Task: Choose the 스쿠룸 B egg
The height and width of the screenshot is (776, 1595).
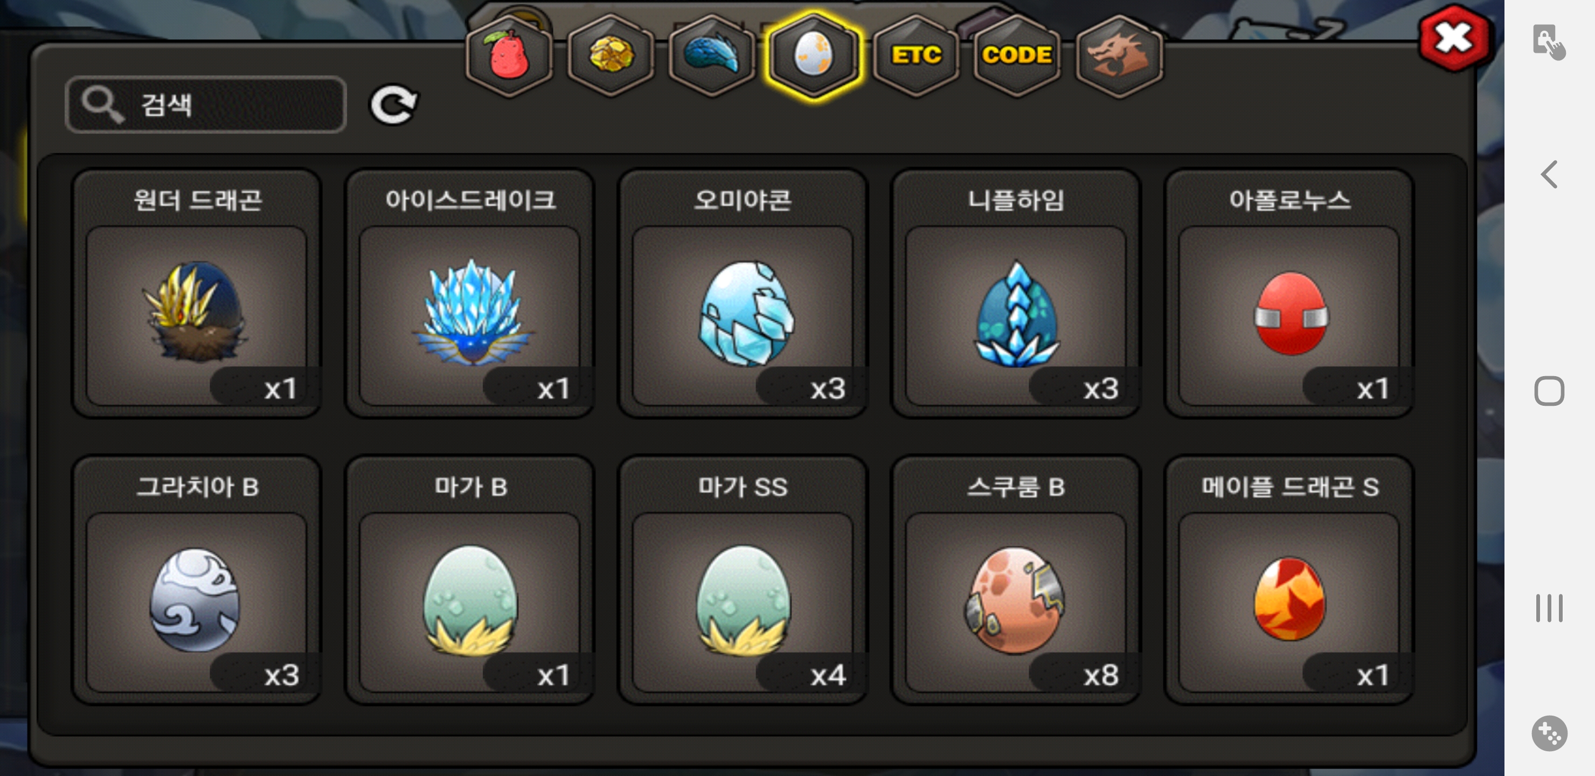Action: coord(1016,580)
